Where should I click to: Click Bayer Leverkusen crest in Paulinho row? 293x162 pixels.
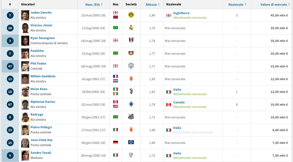131,53
